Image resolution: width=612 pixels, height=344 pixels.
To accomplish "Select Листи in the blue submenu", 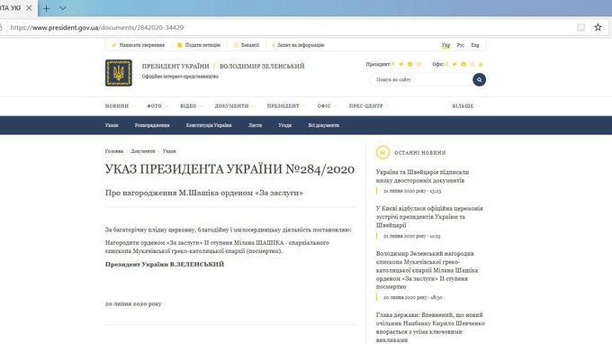I will click(256, 125).
